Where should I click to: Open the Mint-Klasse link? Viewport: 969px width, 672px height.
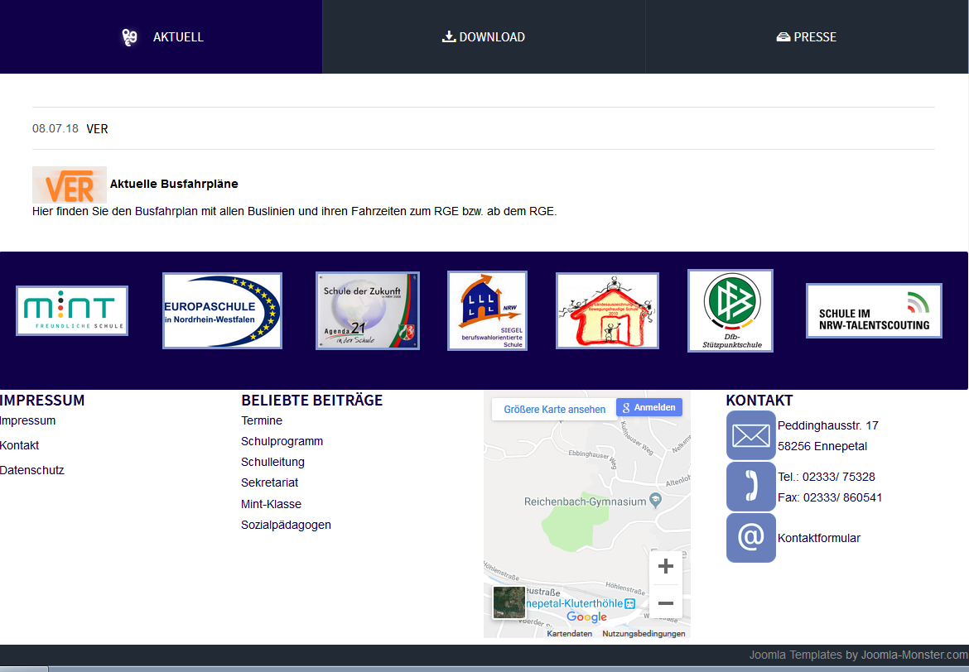point(272,504)
